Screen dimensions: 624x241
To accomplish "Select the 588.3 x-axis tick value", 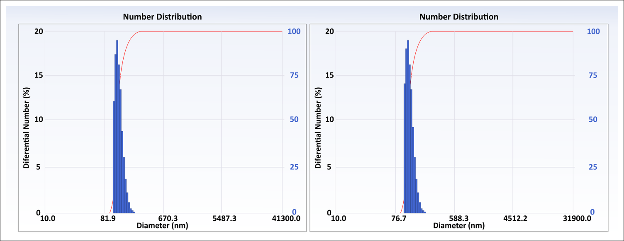I will pos(460,219).
